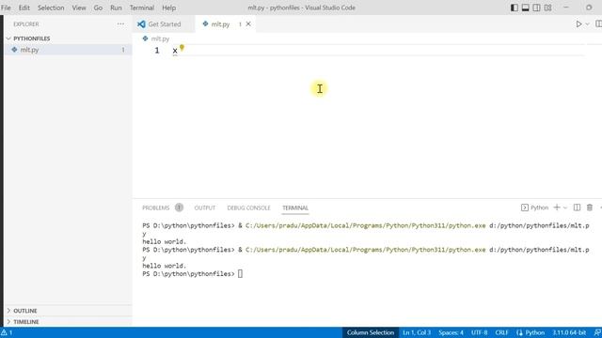Open the DEBUG CONSOLE panel tab

click(248, 207)
